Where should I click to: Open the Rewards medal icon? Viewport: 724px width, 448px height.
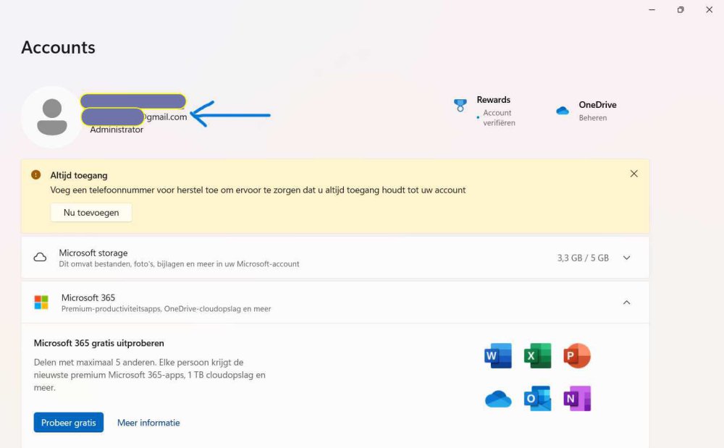pyautogui.click(x=460, y=106)
